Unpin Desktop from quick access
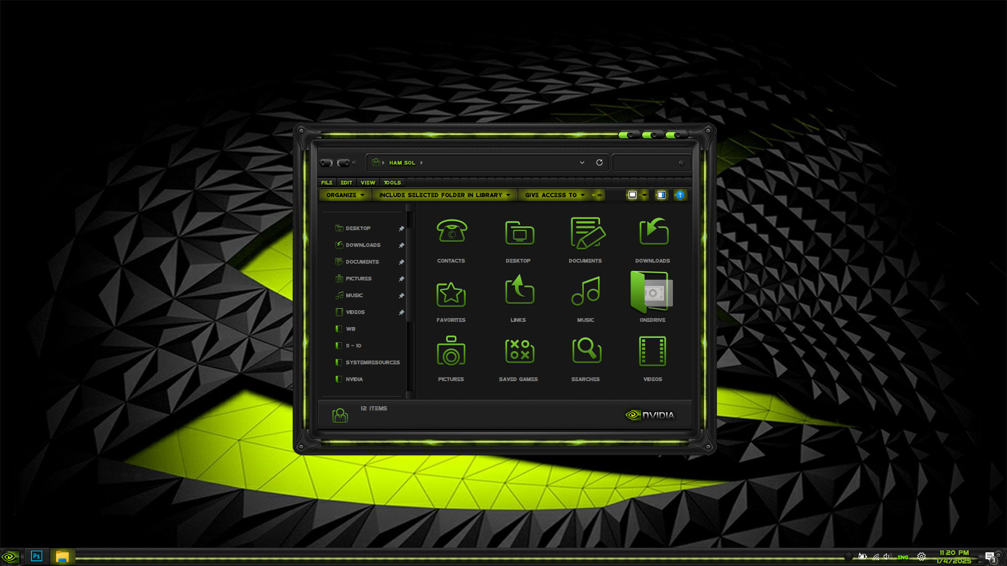 click(401, 228)
